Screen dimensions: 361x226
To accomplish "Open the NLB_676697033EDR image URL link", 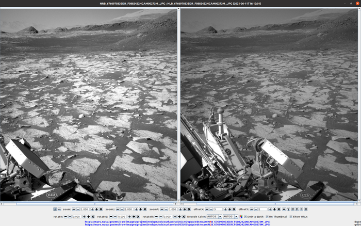I will click(x=177, y=224).
